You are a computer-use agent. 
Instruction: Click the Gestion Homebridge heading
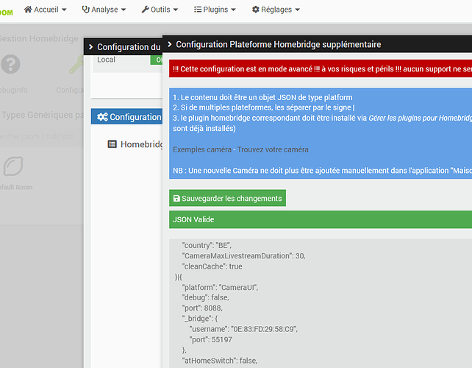point(39,38)
